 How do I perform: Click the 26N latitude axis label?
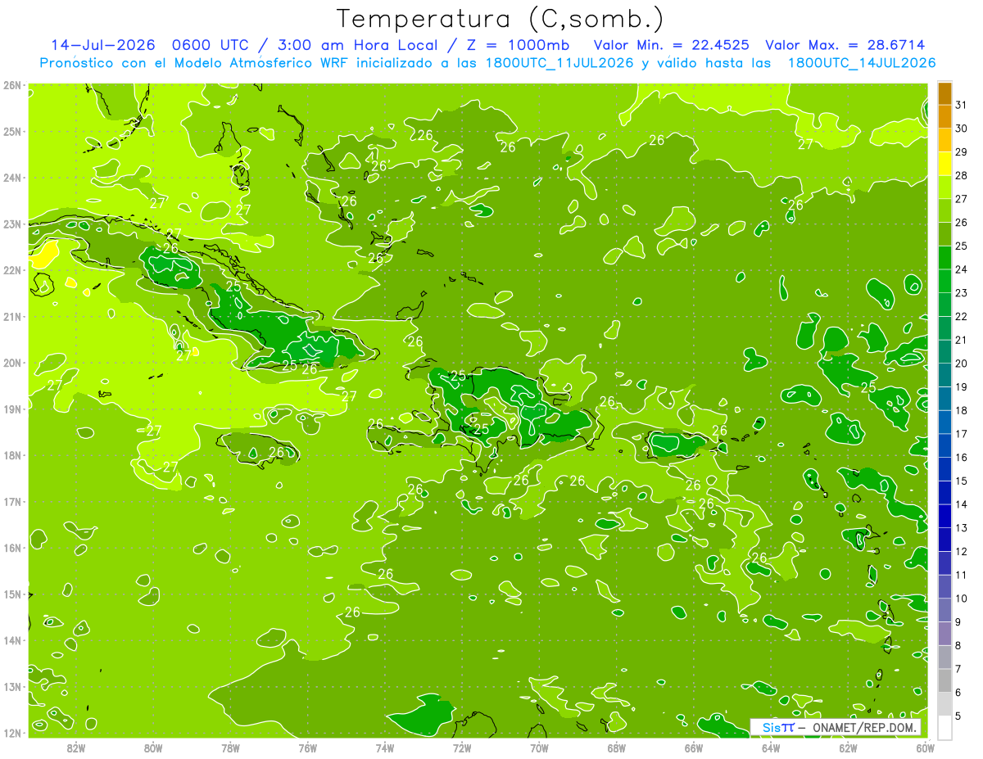tap(11, 85)
